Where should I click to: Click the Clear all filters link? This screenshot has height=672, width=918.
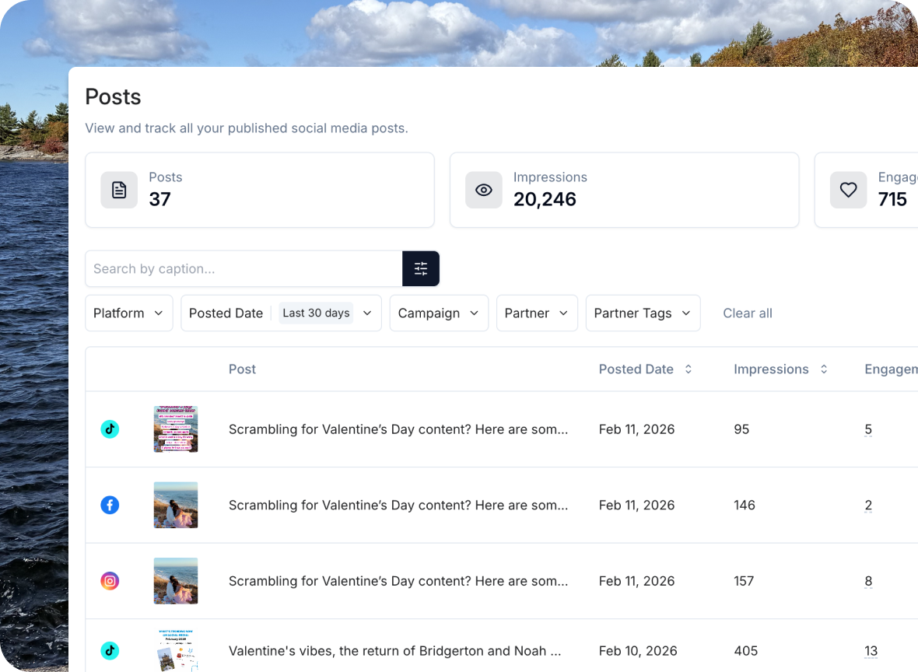747,313
